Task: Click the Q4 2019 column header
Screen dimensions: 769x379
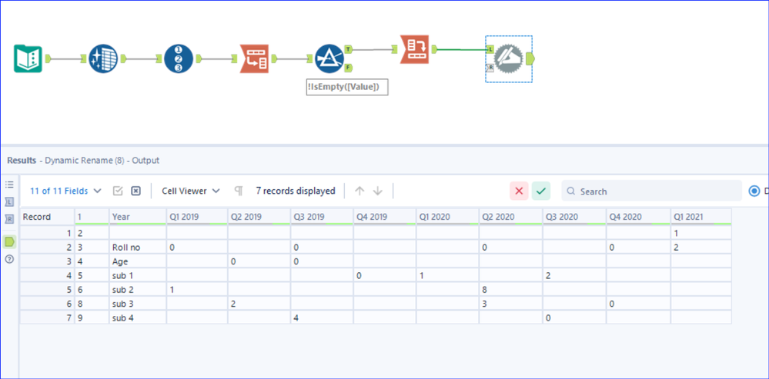Action: point(385,217)
